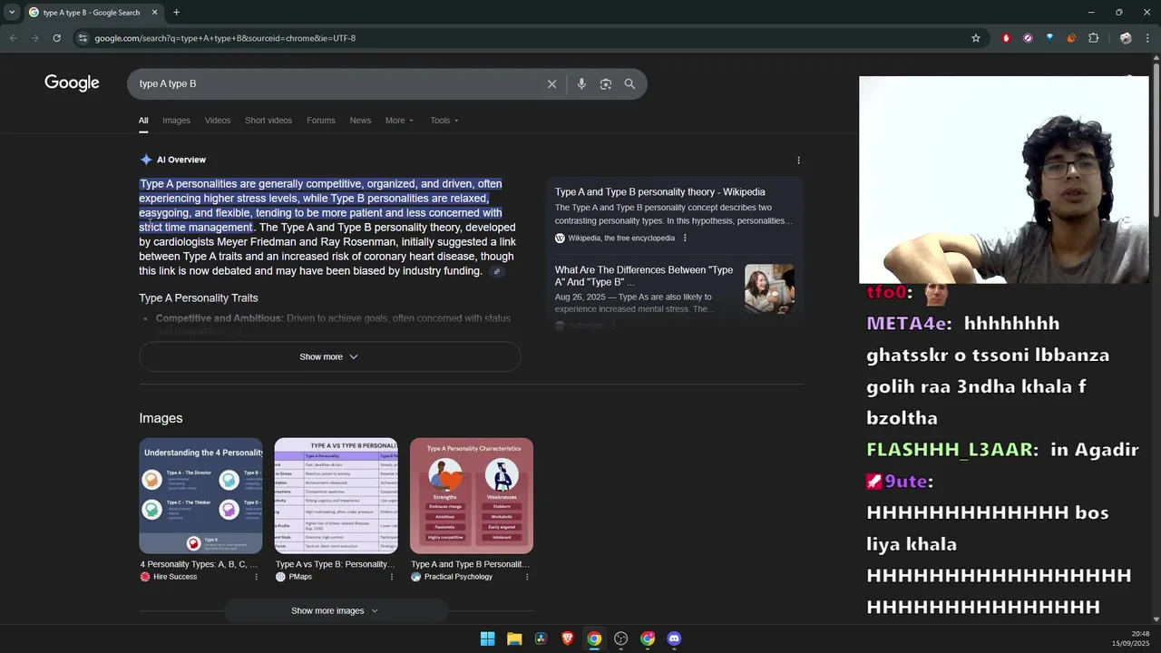
Task: Expand AI Overview with Show more
Action: click(329, 356)
